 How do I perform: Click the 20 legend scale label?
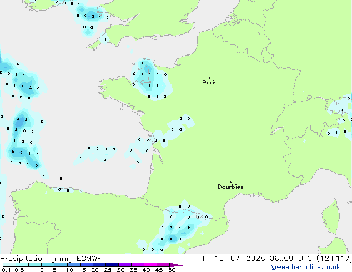(95, 270)
